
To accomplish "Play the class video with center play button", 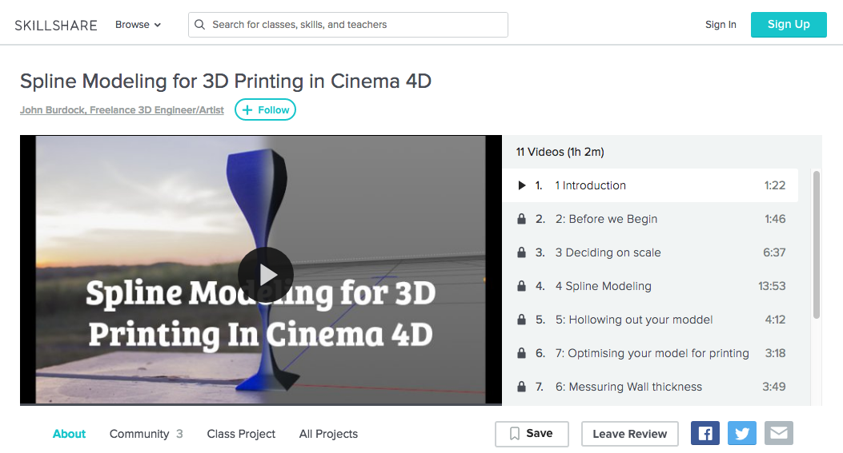I will (266, 275).
